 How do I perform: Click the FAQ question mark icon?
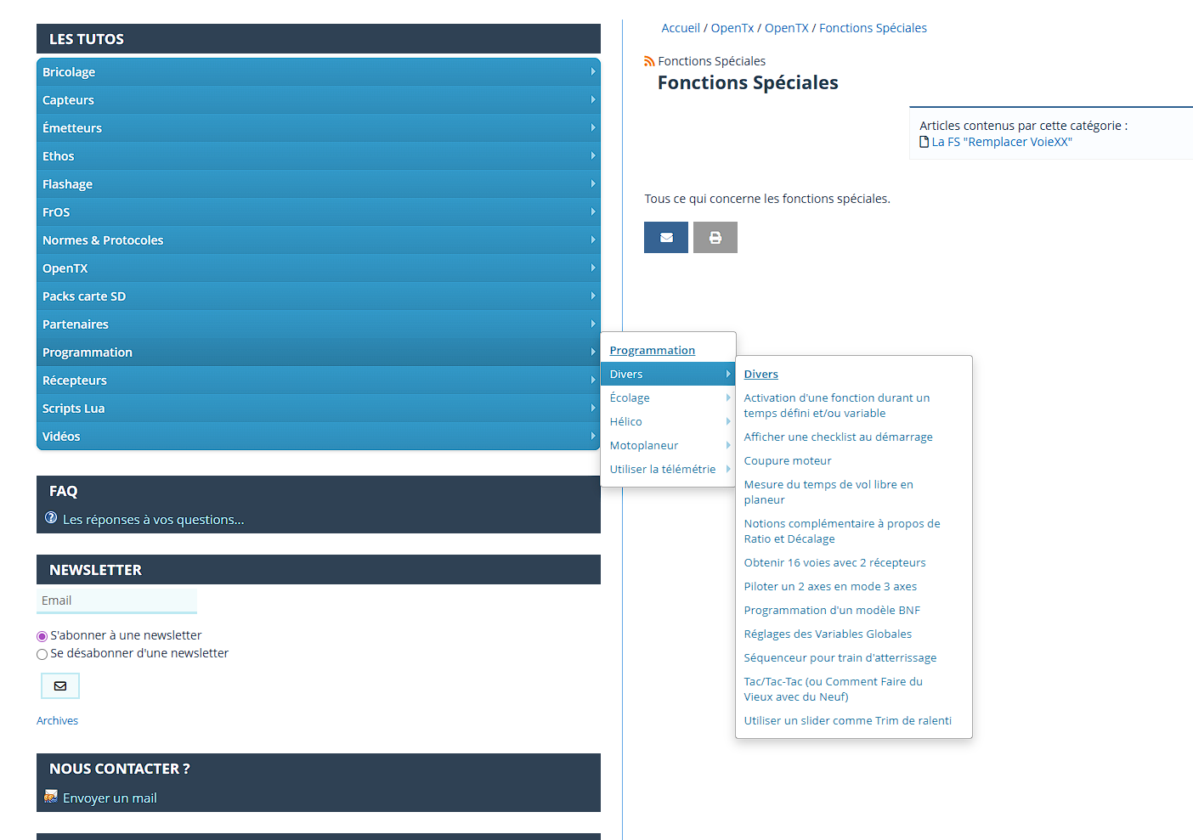51,518
